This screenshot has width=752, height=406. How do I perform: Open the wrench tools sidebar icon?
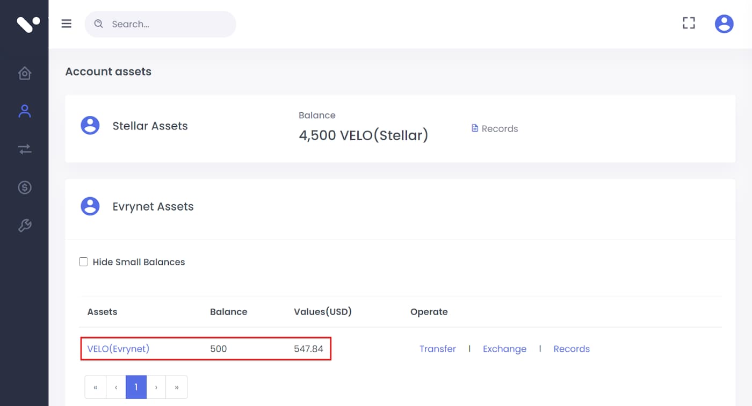point(25,226)
